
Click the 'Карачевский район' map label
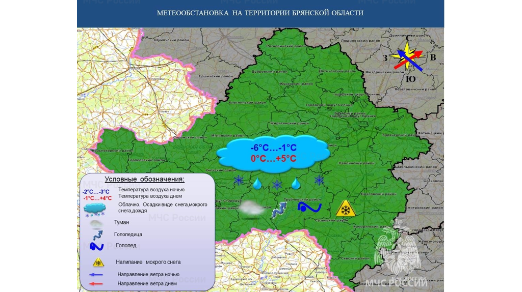point(401,135)
